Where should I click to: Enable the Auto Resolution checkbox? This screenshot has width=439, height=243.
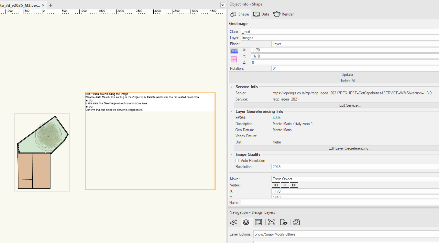pos(237,161)
